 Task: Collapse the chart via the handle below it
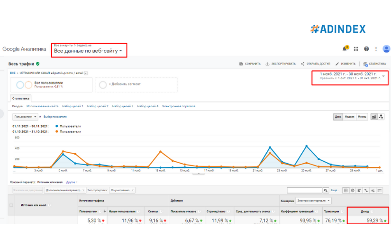click(199, 174)
